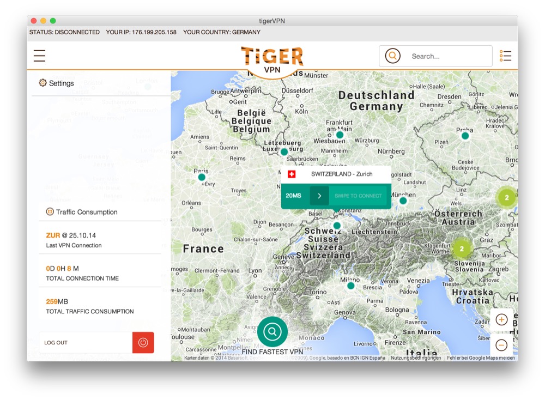Select the Luxembourg server marker
Screen dimensions: 545x400
(284, 152)
